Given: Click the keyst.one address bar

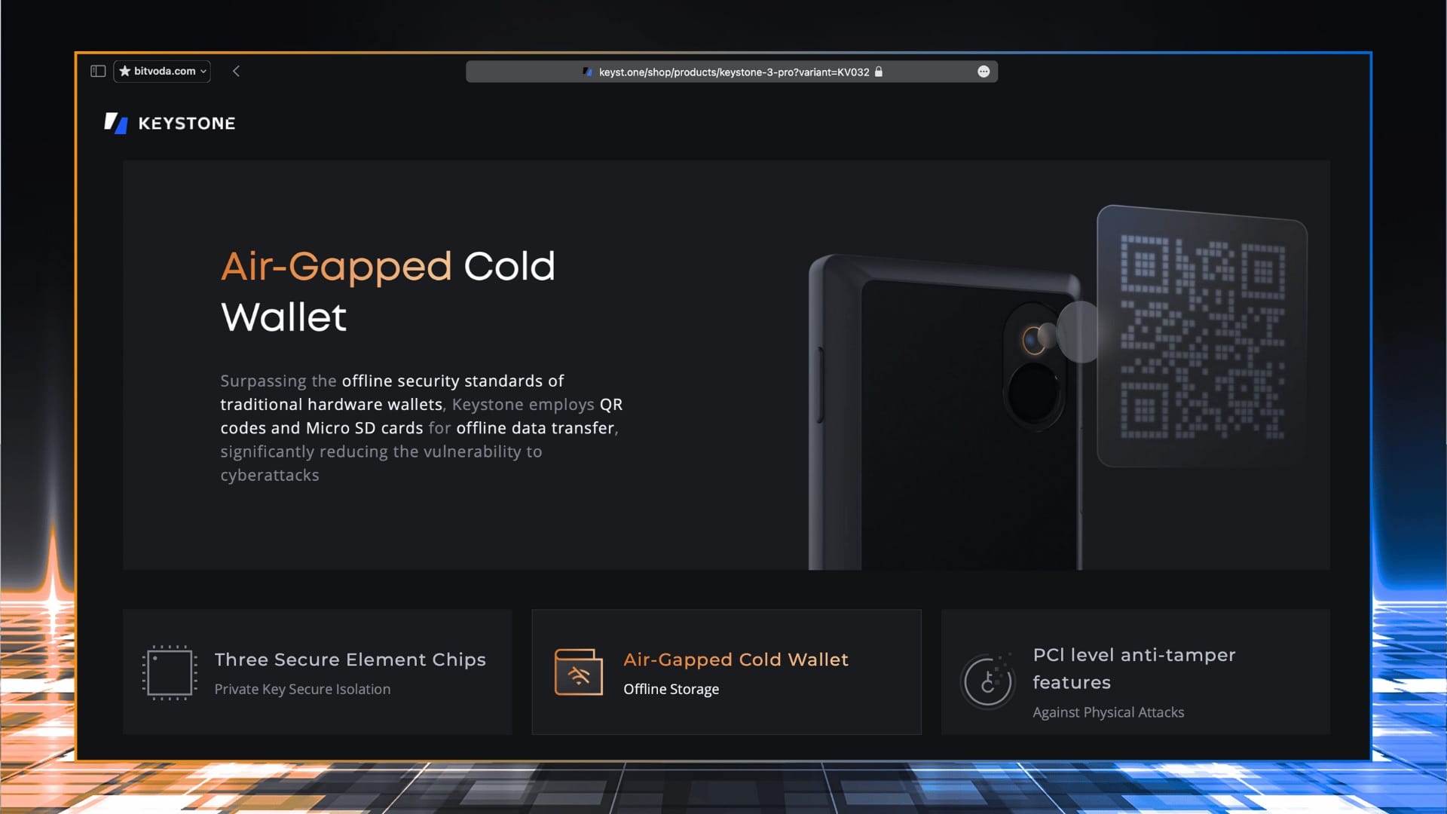Looking at the screenshot, I should coord(731,72).
